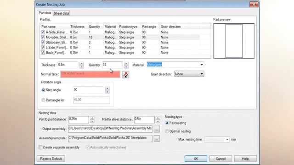Viewport: 294px width, 165px height.
Task: Enable Create separate assembly checkbox
Action: (40, 147)
